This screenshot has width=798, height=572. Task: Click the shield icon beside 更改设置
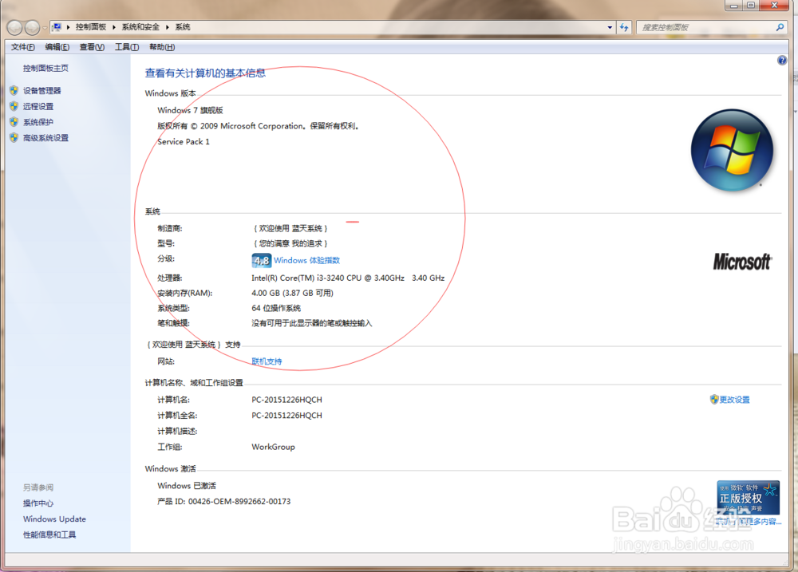point(714,400)
